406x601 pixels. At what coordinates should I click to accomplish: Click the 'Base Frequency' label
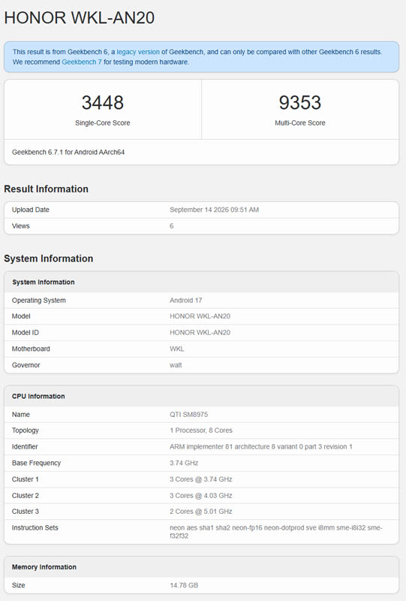[36, 463]
